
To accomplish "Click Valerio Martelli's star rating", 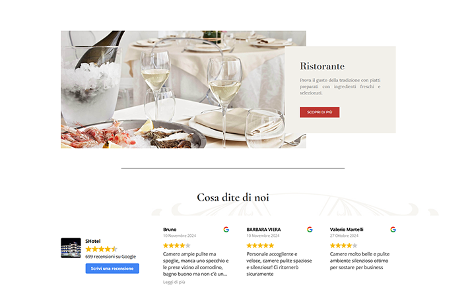I will point(343,246).
